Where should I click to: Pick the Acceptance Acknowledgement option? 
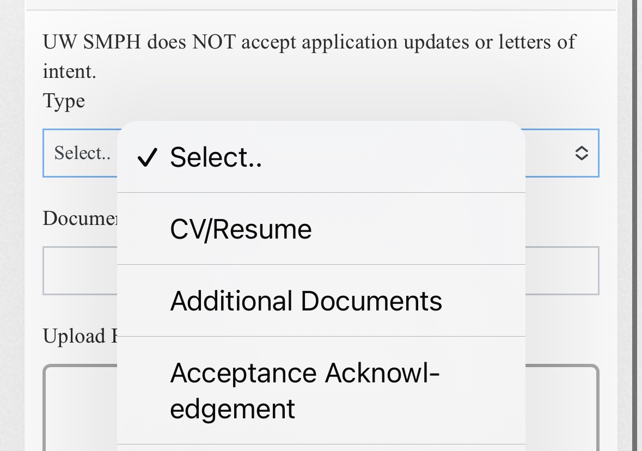click(x=304, y=391)
